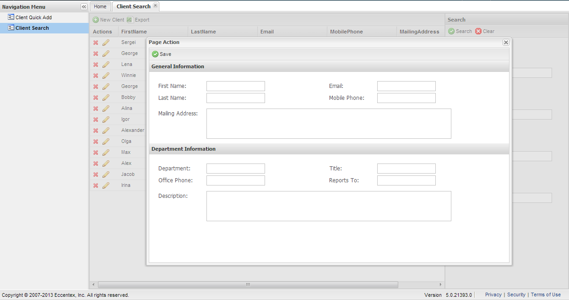Open Client Quick Add in navigation
Screen dimensions: 569x300
[33, 17]
